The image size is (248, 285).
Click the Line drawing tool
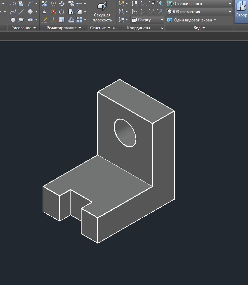21,12
